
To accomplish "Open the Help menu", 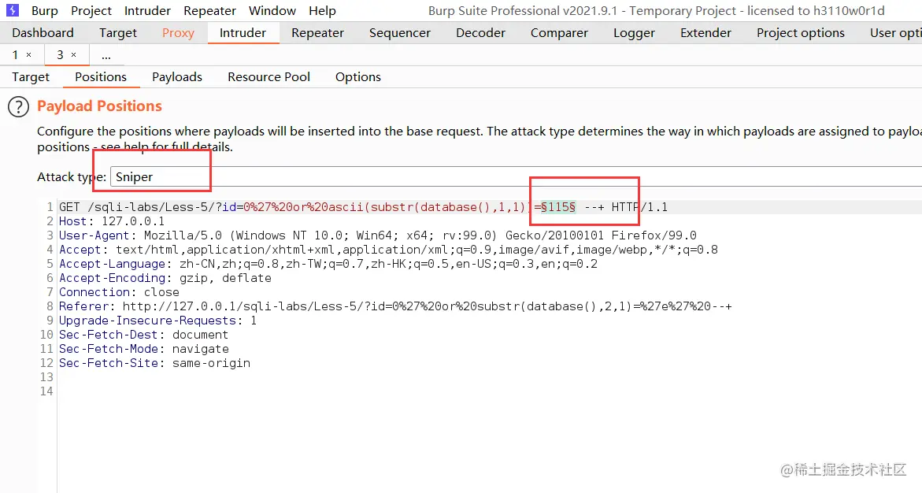I will pos(322,10).
